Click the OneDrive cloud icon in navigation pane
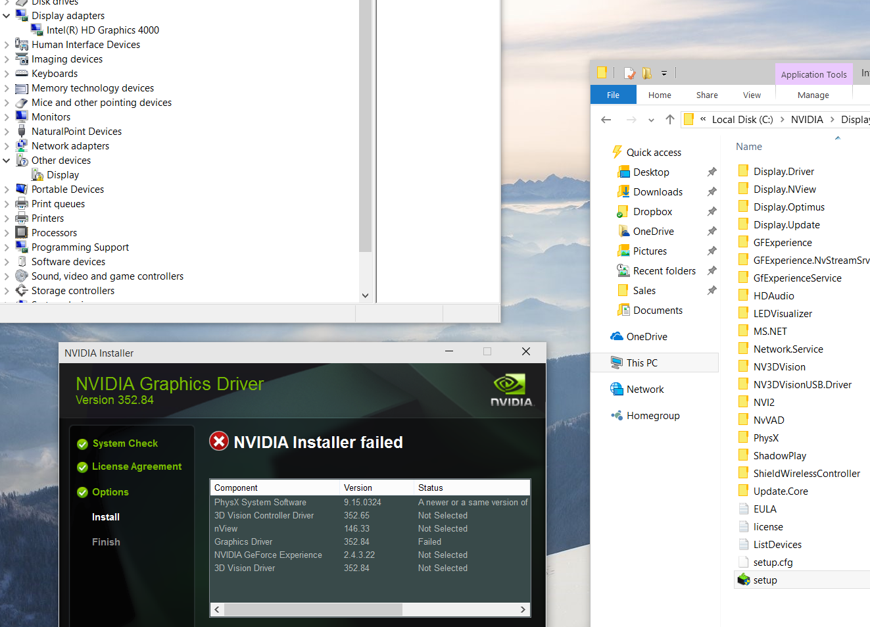 point(617,336)
